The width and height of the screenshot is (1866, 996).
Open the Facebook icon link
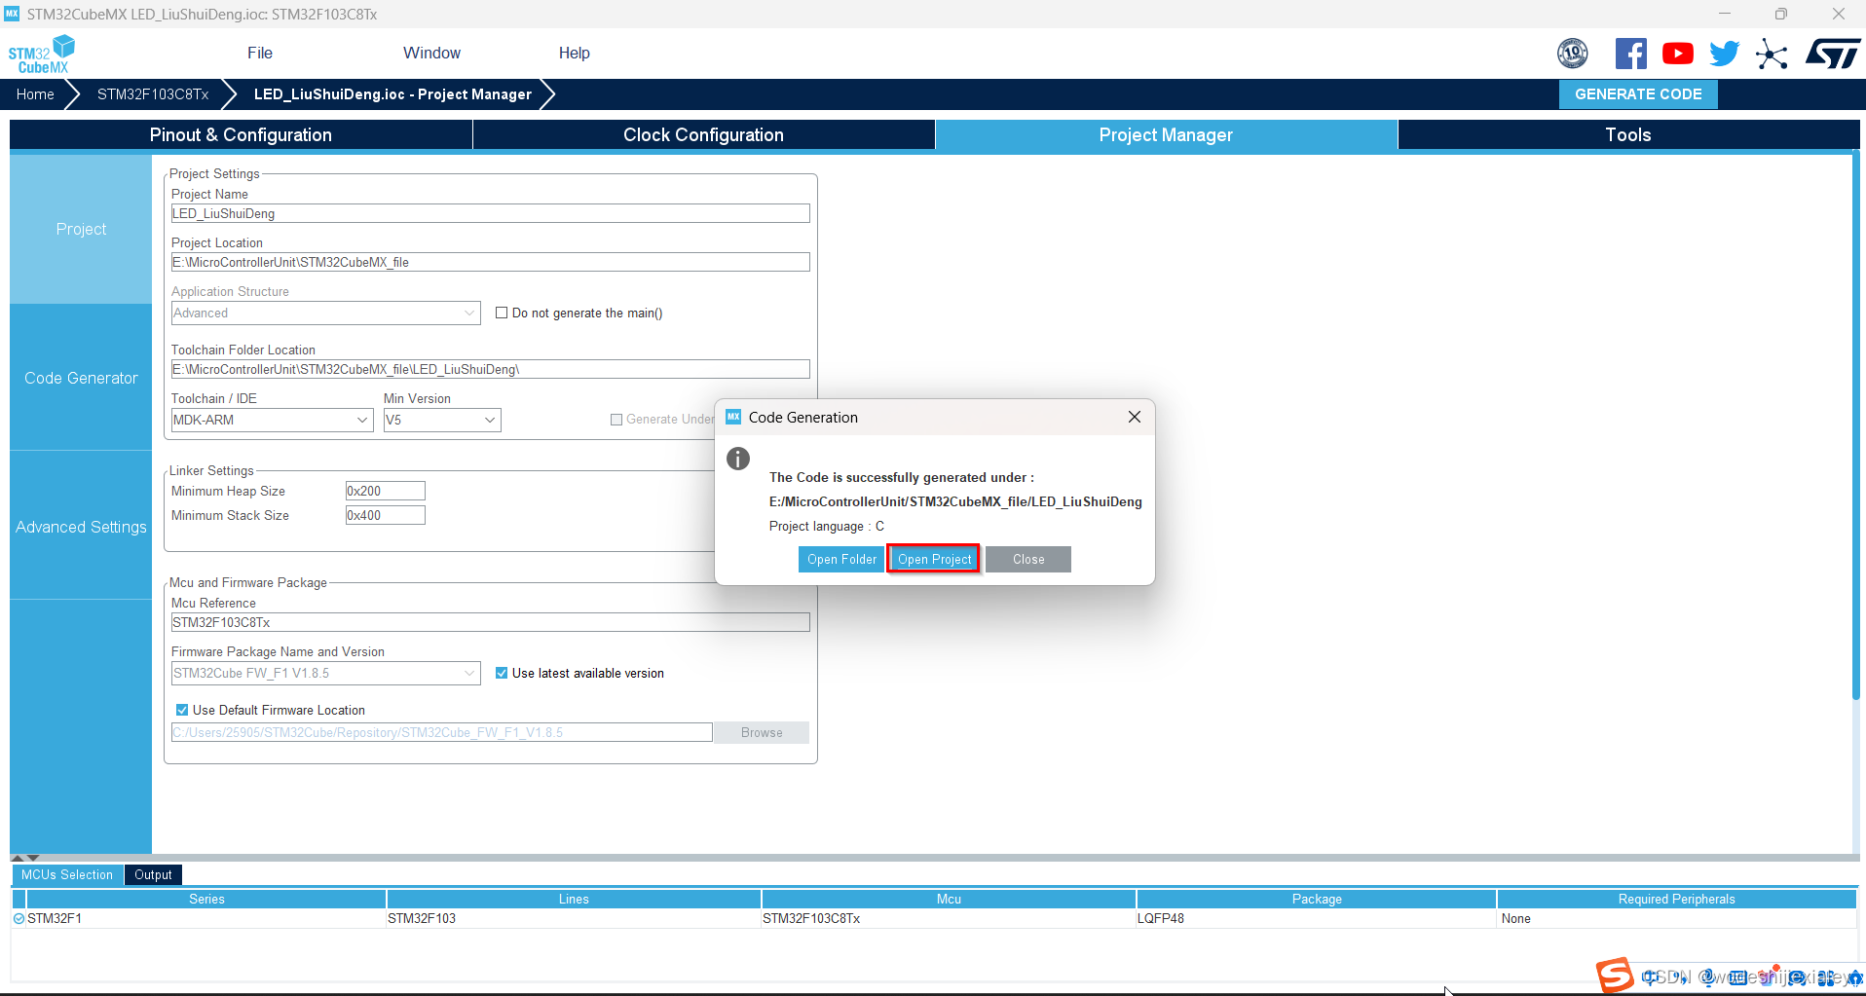pos(1630,54)
